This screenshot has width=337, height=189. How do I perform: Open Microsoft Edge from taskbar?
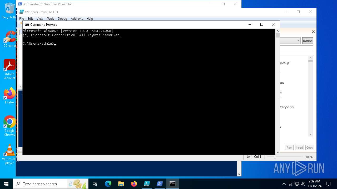[x=108, y=184]
